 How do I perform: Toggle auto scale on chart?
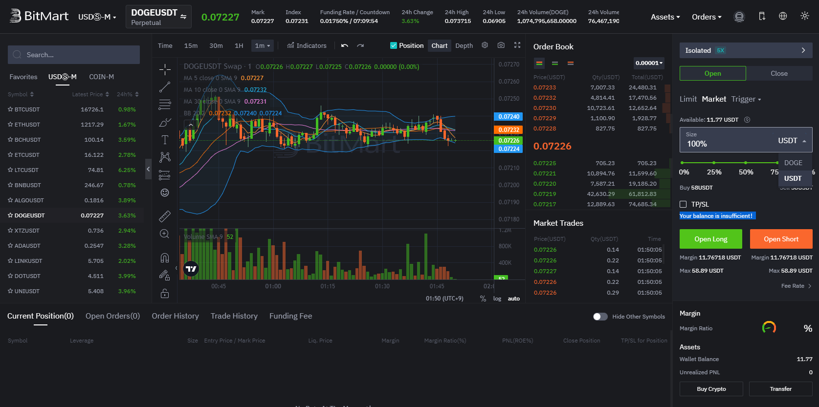coord(514,299)
